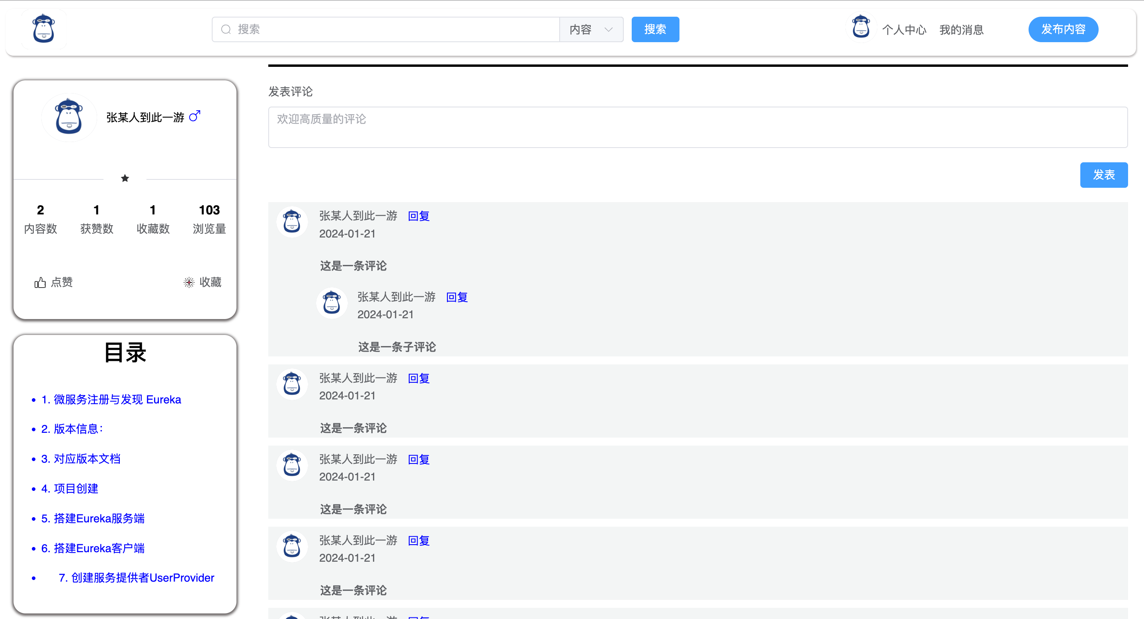Open 我的消息 menu item

(961, 30)
